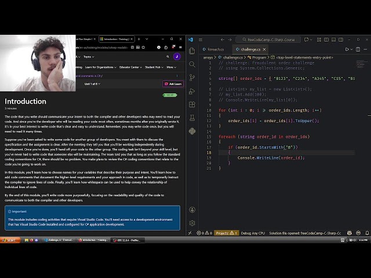Image resolution: width=371 pixels, height=278 pixels.
Task: Expand the Topics dropdown
Action: point(89,57)
